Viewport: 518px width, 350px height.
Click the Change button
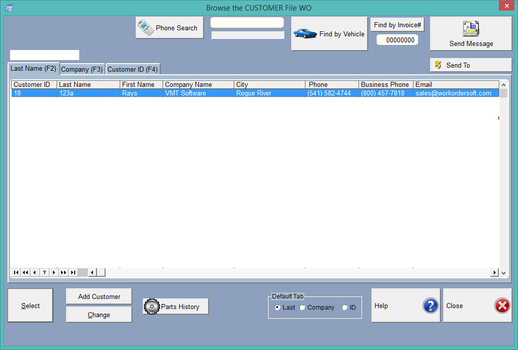tap(98, 315)
